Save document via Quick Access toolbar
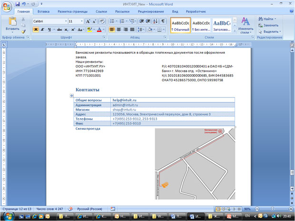The height and width of the screenshot is (221, 295). (x=17, y=4)
